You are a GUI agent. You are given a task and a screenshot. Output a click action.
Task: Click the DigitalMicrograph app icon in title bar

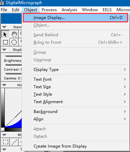click(2, 2)
